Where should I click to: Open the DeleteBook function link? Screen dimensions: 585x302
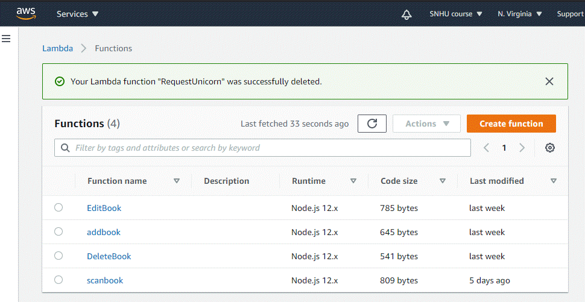tap(109, 256)
